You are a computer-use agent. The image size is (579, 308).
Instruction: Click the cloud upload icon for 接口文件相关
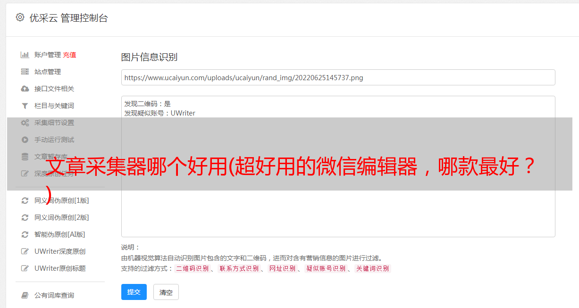[x=25, y=89]
